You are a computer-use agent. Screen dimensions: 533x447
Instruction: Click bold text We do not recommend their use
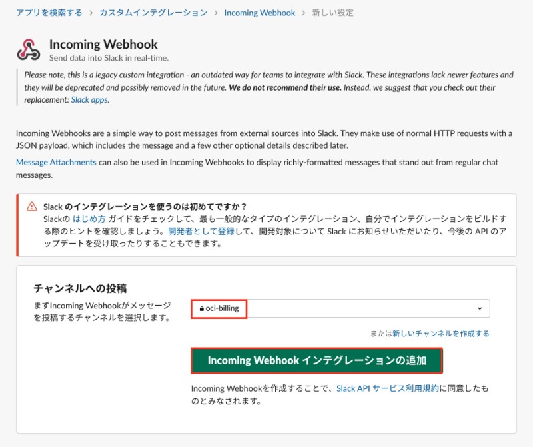(285, 87)
